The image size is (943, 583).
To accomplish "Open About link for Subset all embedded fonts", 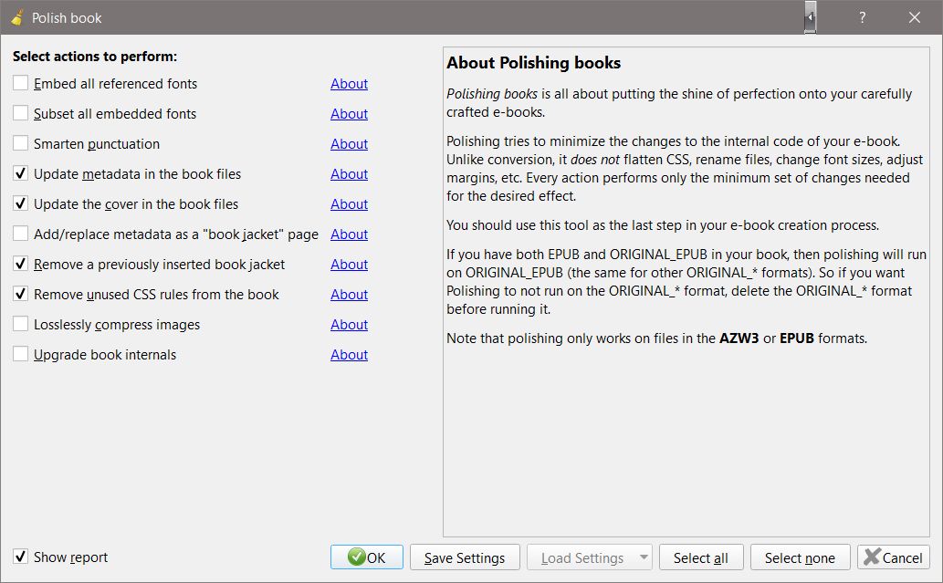I will coord(349,114).
